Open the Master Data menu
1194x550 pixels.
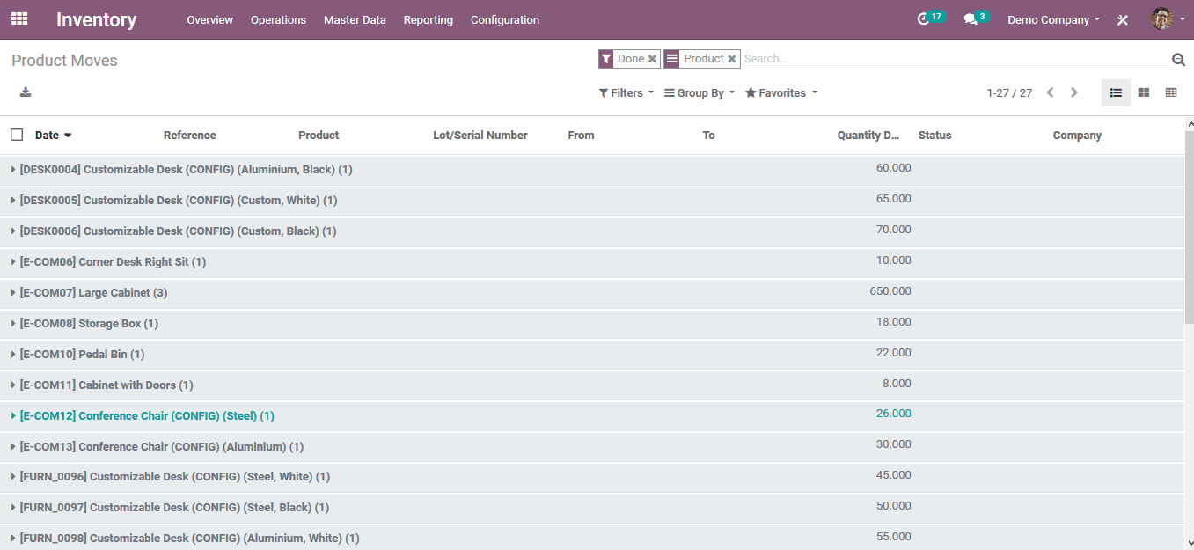(355, 19)
